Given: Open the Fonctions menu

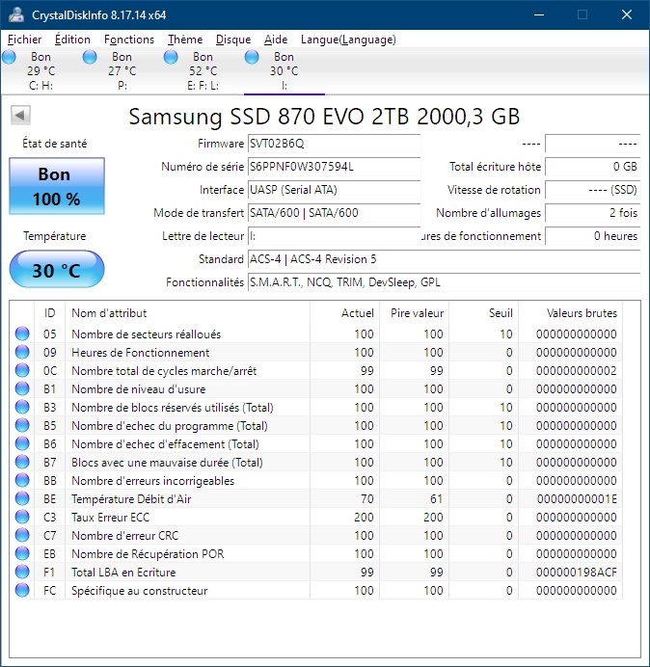Looking at the screenshot, I should coord(129,40).
